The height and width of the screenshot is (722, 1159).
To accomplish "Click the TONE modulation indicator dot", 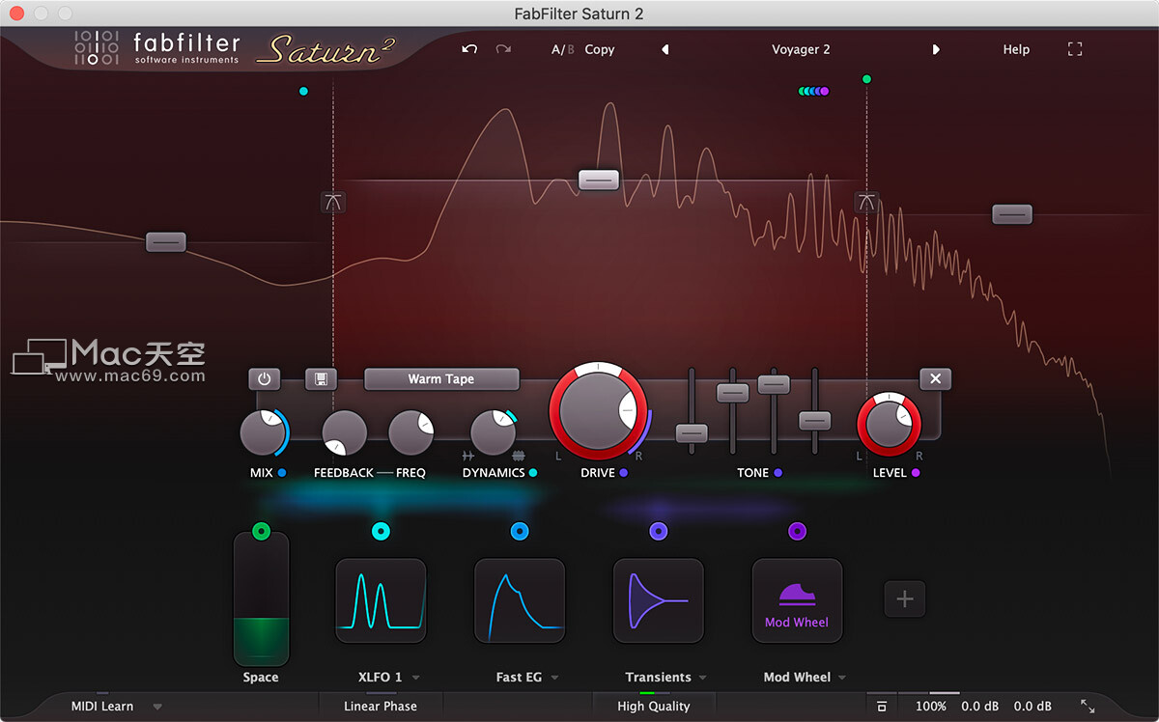I will 777,473.
